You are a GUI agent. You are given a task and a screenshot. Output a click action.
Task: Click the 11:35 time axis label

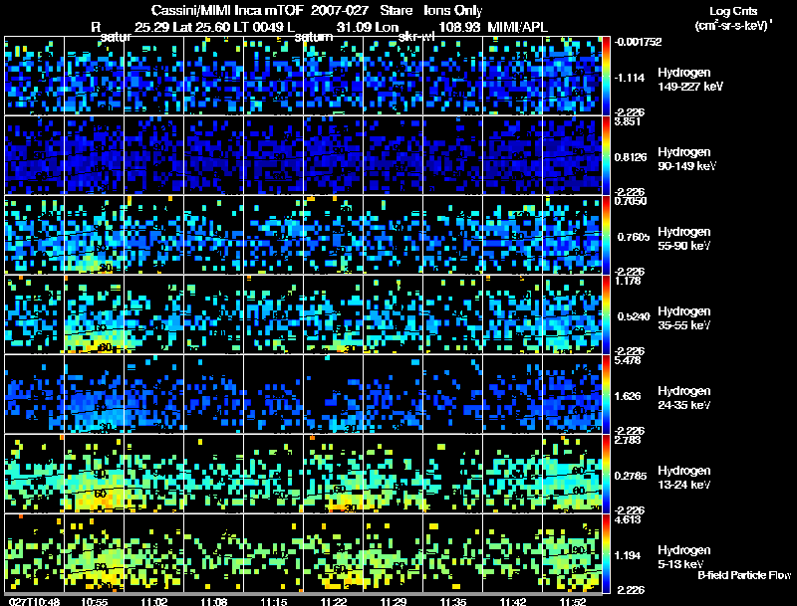coord(452,601)
